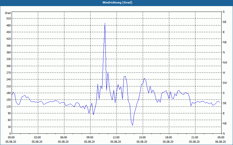Click the 09:00 time label

[x=90, y=137]
